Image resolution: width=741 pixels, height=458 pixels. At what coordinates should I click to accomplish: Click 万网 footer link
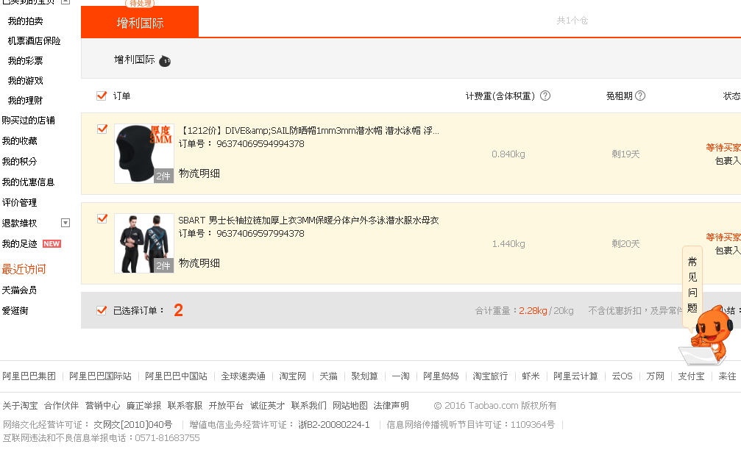656,376
